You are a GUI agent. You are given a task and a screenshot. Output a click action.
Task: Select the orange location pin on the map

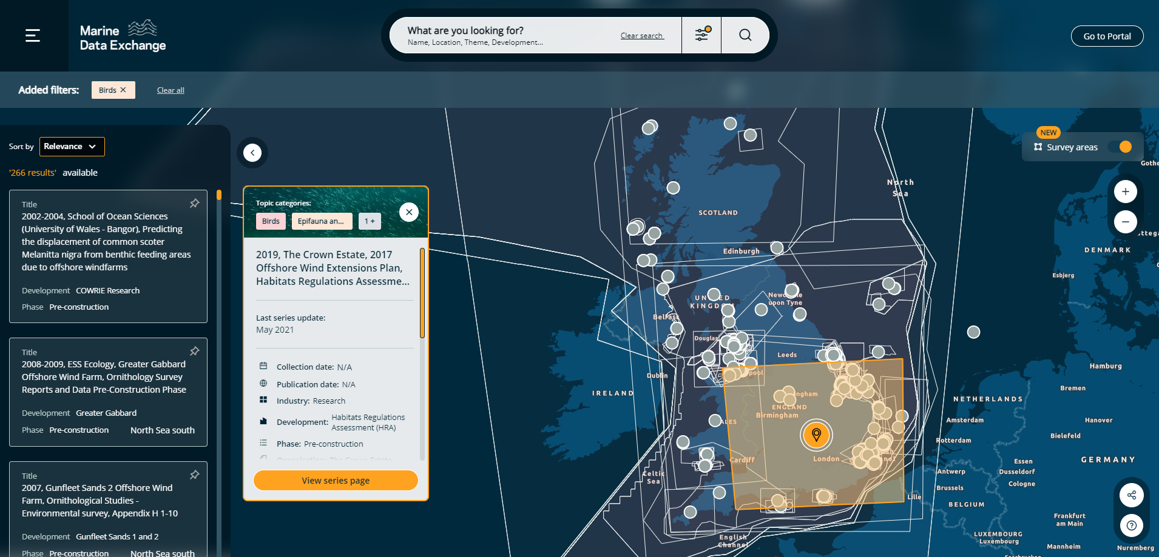pyautogui.click(x=816, y=435)
